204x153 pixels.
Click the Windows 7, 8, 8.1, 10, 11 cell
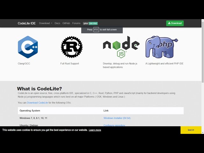(33, 118)
